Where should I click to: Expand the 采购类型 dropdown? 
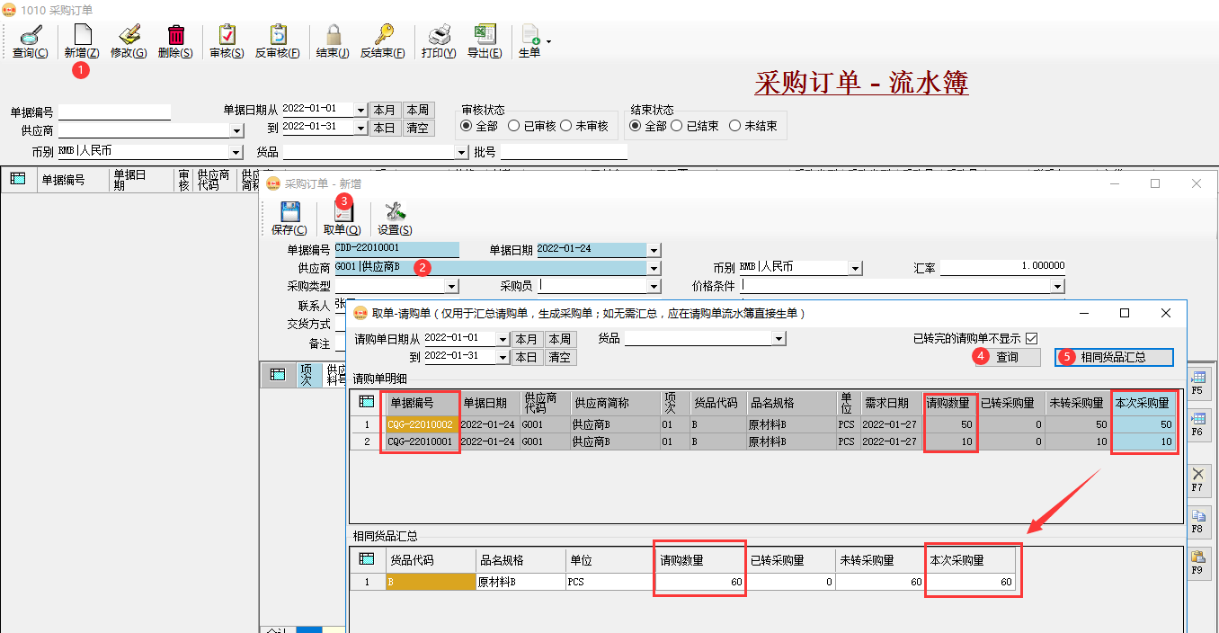[452, 287]
